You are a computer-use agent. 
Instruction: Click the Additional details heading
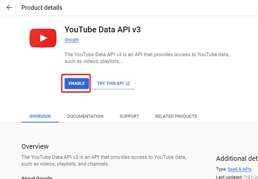236,159
